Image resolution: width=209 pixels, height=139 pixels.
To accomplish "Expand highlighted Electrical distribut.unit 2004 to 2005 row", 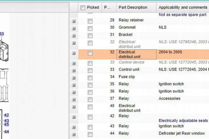I will [x=74, y=53].
